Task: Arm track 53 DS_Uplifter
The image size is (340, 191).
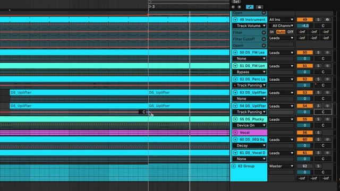Action: pyautogui.click(x=327, y=92)
